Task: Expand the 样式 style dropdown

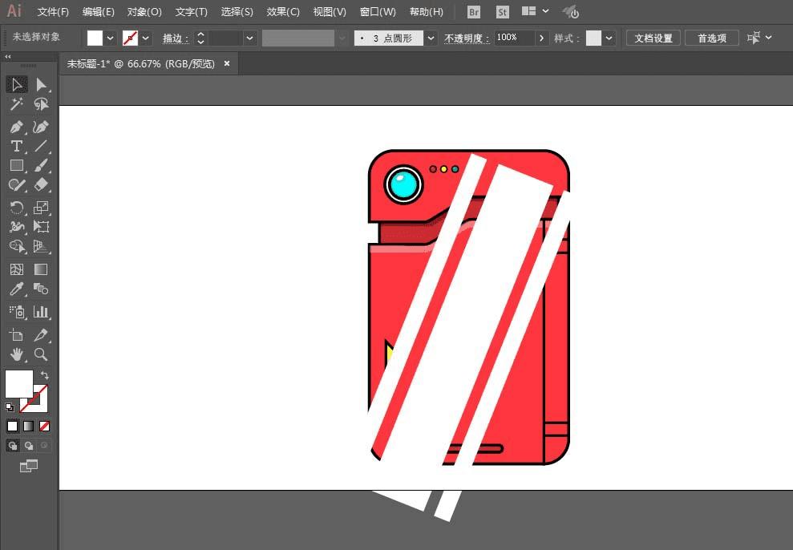Action: click(610, 38)
